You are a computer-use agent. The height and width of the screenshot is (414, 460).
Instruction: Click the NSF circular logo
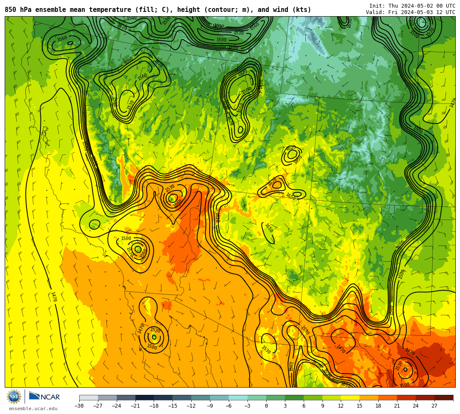(x=14, y=397)
